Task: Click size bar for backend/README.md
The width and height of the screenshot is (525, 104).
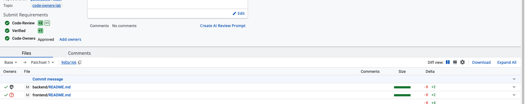Action: point(402,87)
